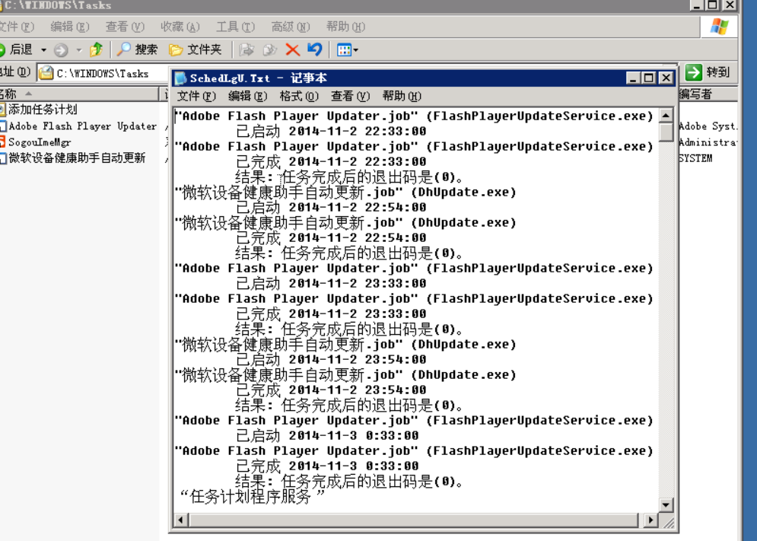Open the Views dropdown button
The width and height of the screenshot is (757, 541).
tap(348, 49)
